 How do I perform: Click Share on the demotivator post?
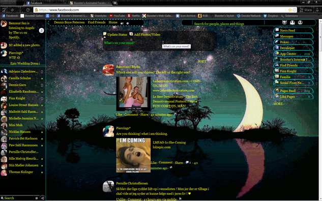144,114
